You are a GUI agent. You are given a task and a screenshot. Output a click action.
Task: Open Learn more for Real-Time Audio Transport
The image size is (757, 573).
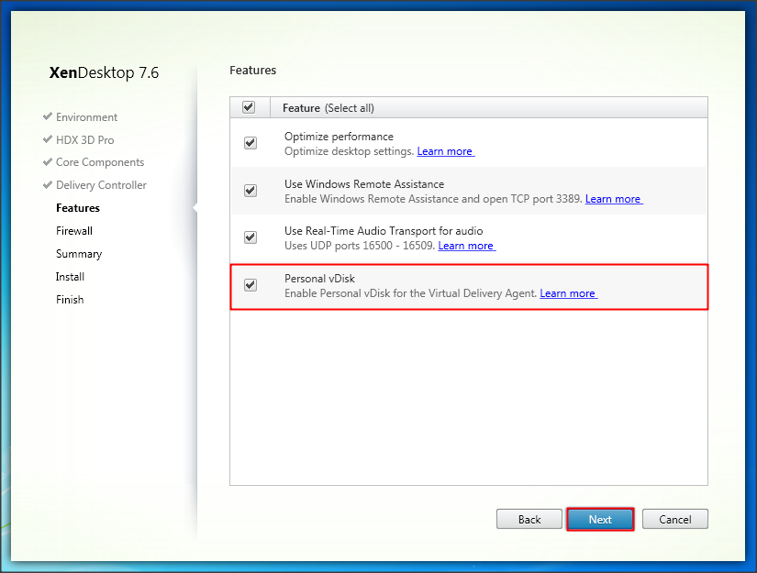pyautogui.click(x=466, y=246)
